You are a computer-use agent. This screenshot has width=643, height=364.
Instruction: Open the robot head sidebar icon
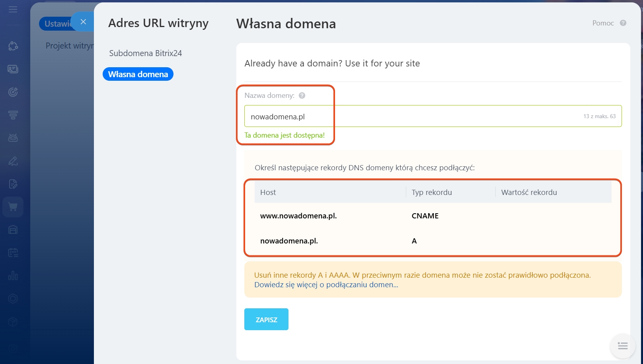coord(13,138)
